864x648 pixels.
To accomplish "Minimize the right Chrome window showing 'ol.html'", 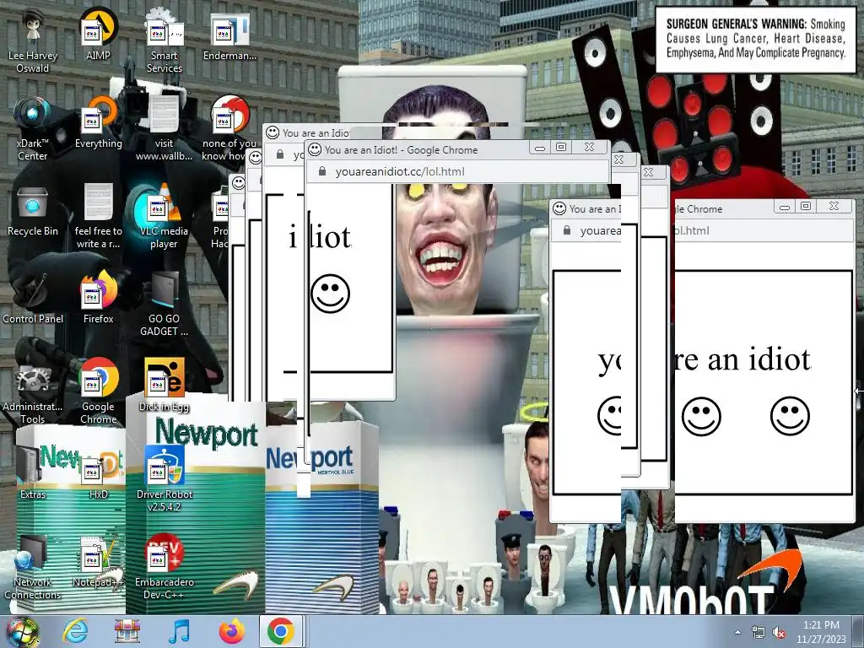I will pos(784,207).
